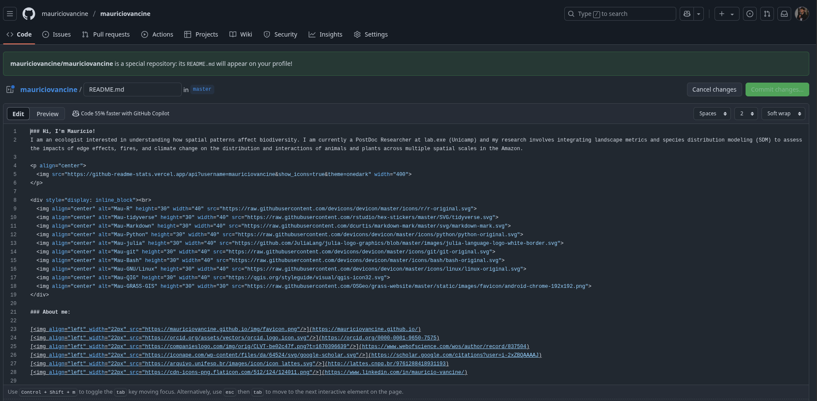The width and height of the screenshot is (817, 401).
Task: Click the user profile avatar
Action: point(802,14)
